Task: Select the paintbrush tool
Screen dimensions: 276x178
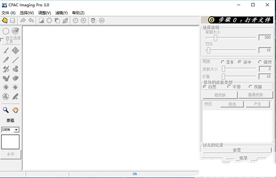Action: click(x=6, y=51)
